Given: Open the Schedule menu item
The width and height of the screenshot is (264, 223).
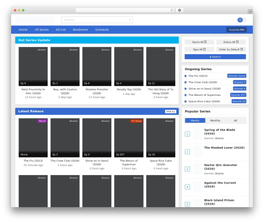Looking at the screenshot, I should point(102,30).
